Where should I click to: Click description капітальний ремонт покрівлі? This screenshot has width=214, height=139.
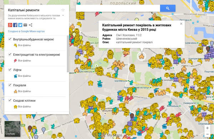134,42
